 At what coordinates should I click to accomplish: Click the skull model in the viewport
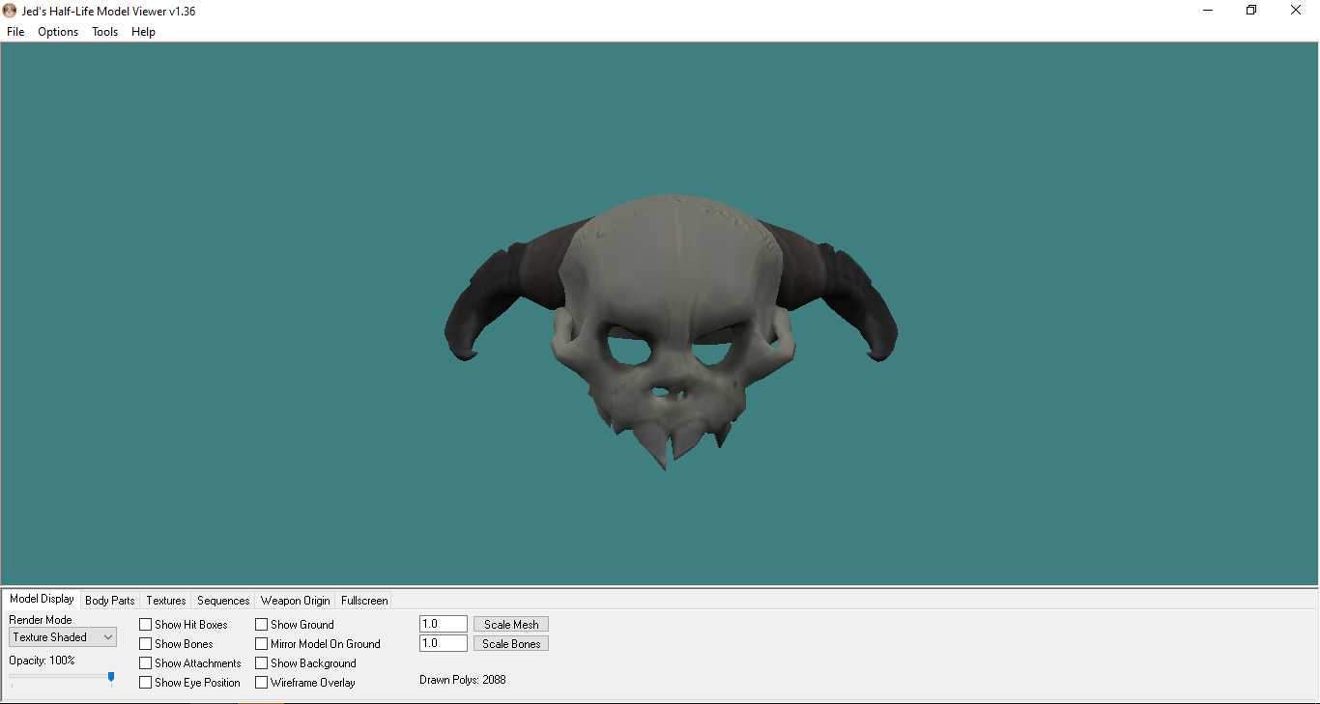671,331
